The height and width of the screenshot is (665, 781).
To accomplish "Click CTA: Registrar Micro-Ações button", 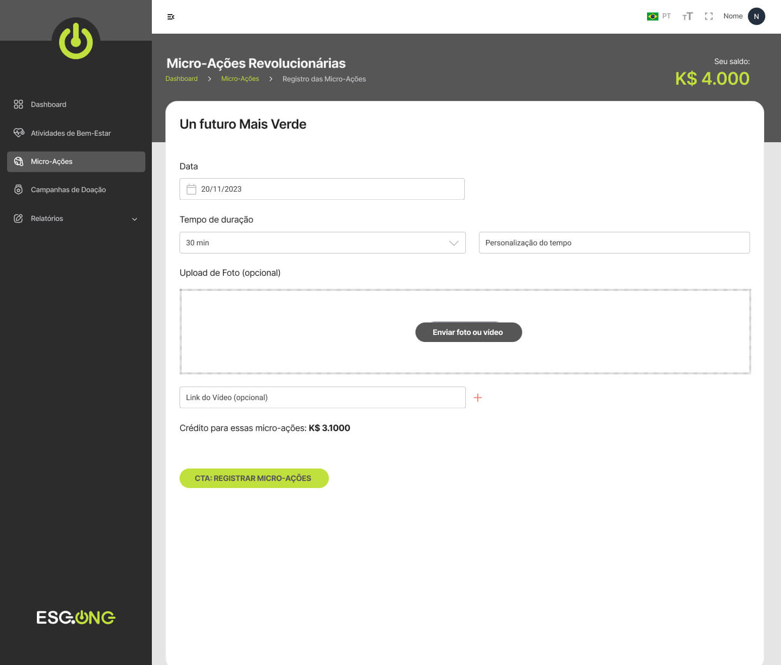I will click(x=254, y=478).
